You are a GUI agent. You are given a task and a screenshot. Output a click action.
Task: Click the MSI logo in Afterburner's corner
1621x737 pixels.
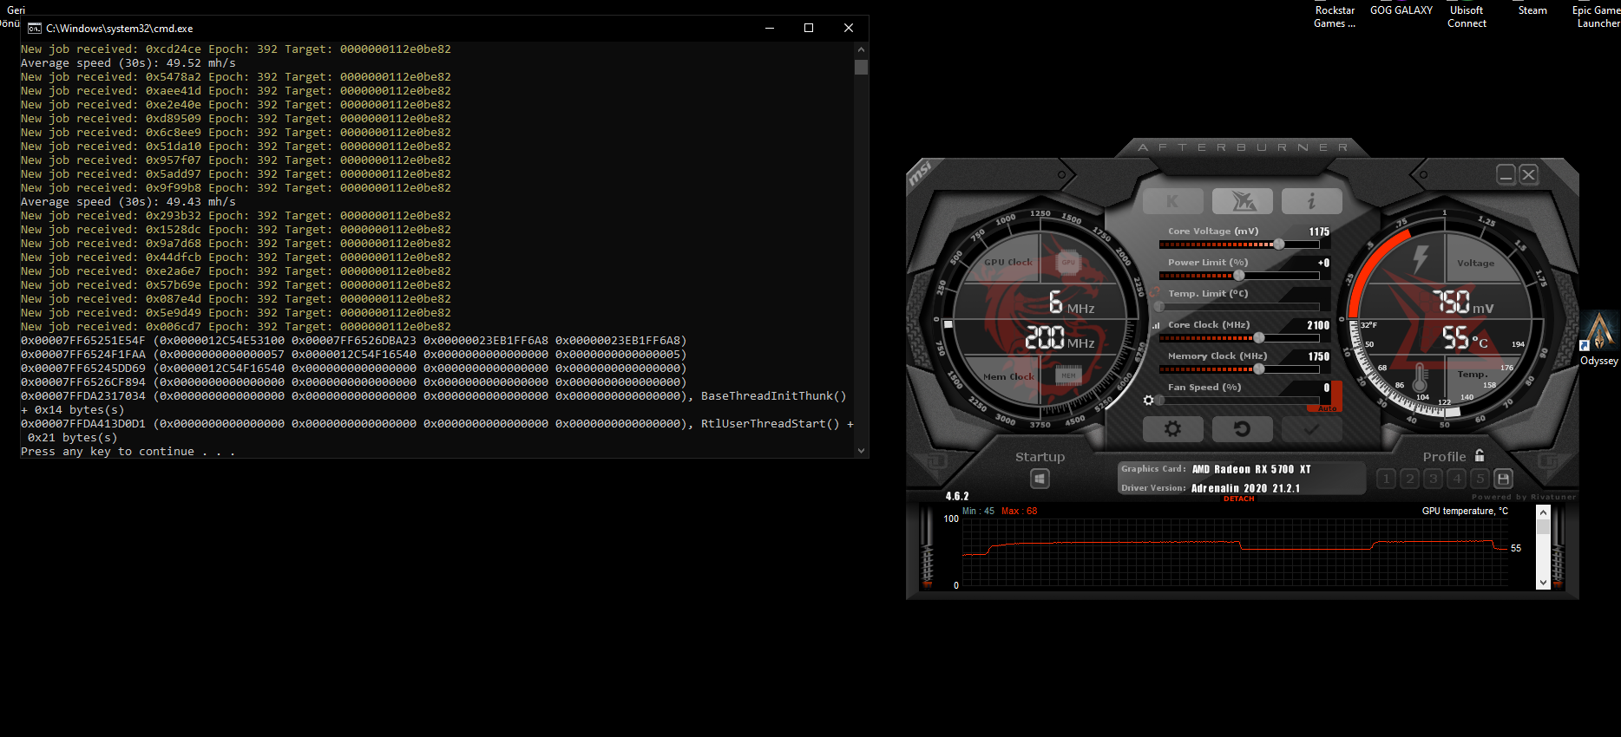point(921,174)
